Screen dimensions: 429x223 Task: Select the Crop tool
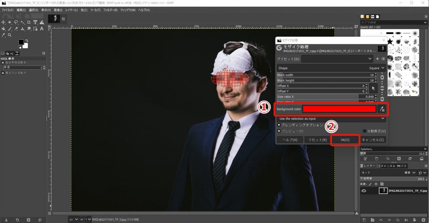pos(28,22)
